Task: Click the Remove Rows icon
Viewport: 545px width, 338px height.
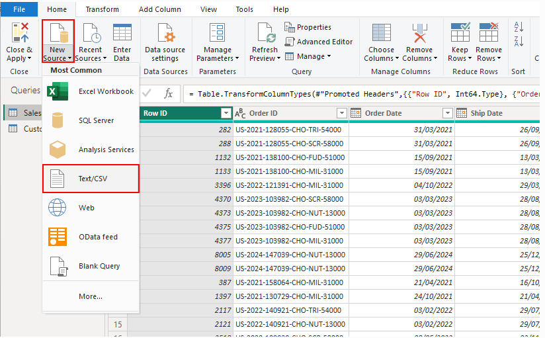Action: (489, 32)
